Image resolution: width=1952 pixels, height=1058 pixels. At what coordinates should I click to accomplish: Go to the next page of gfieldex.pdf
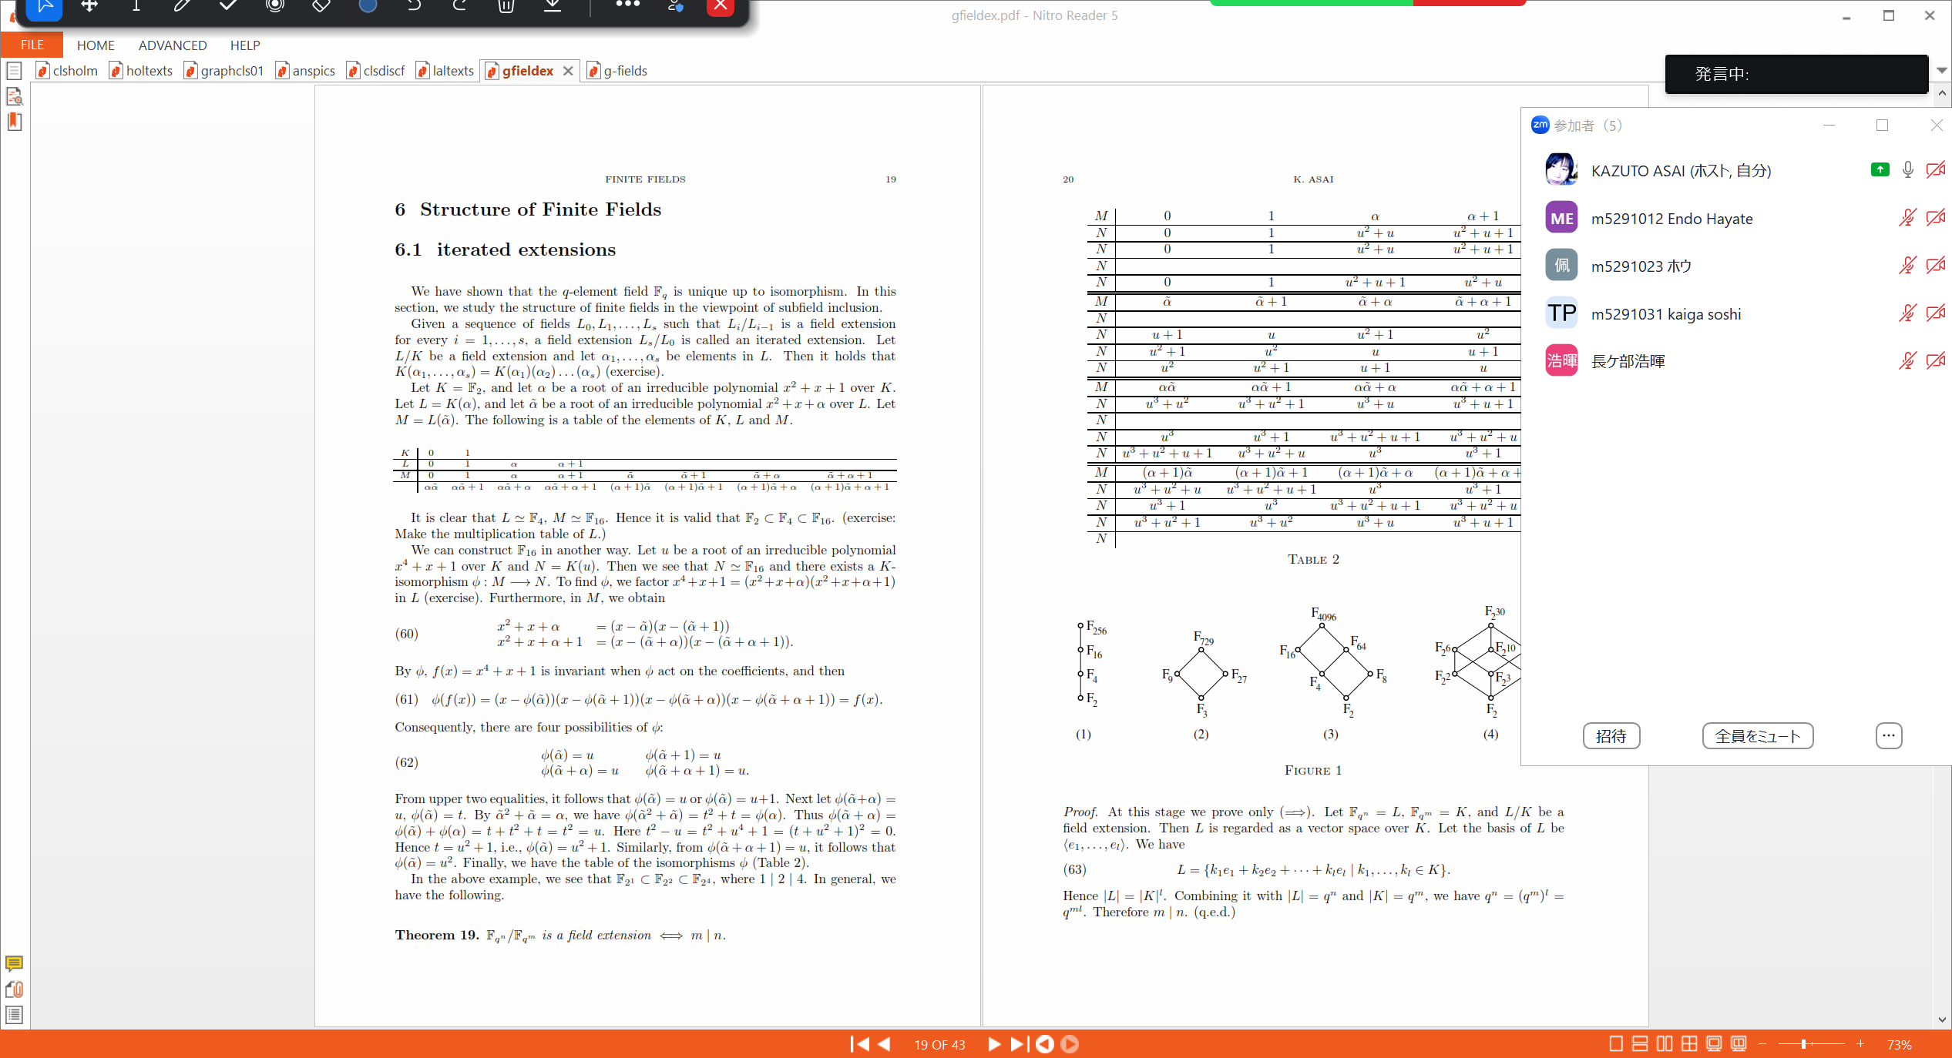pyautogui.click(x=994, y=1044)
